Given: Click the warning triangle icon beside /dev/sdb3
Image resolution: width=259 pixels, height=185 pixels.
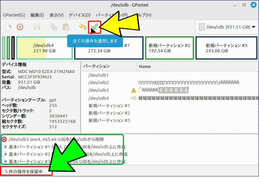Looking at the screenshot, I should (x=133, y=90).
